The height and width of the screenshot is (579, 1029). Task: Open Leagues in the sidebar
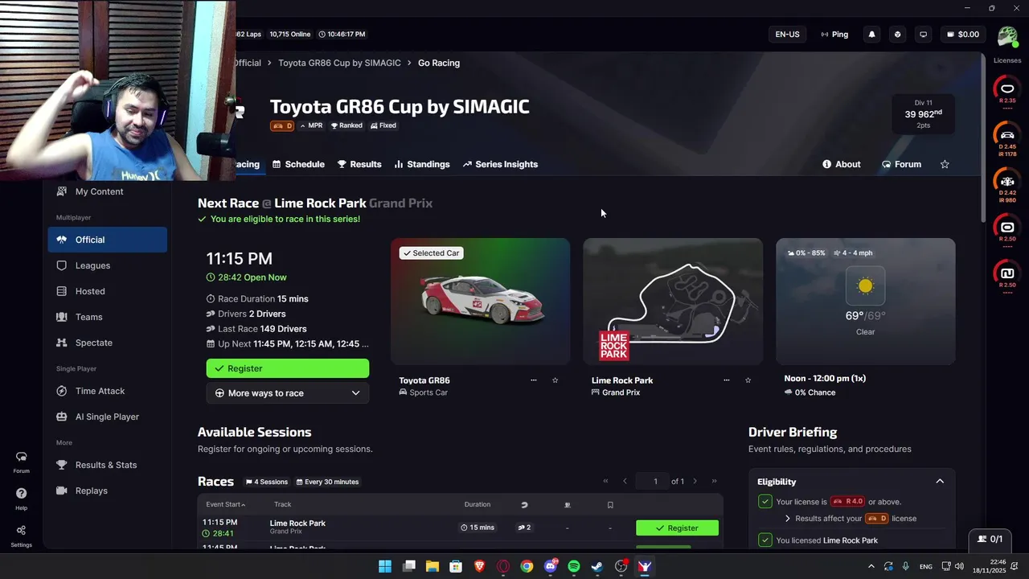(x=108, y=265)
